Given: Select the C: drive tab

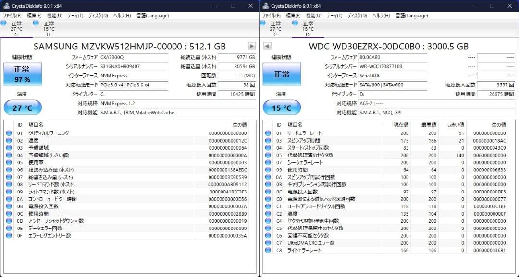Looking at the screenshot, I should coord(17,29).
